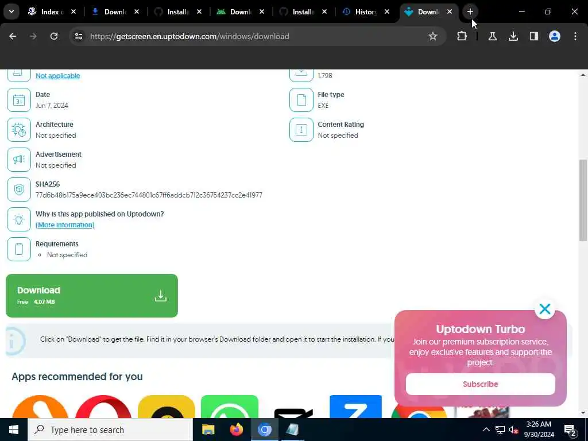This screenshot has width=588, height=441.
Task: Open the Chrome profile avatar
Action: (554, 36)
